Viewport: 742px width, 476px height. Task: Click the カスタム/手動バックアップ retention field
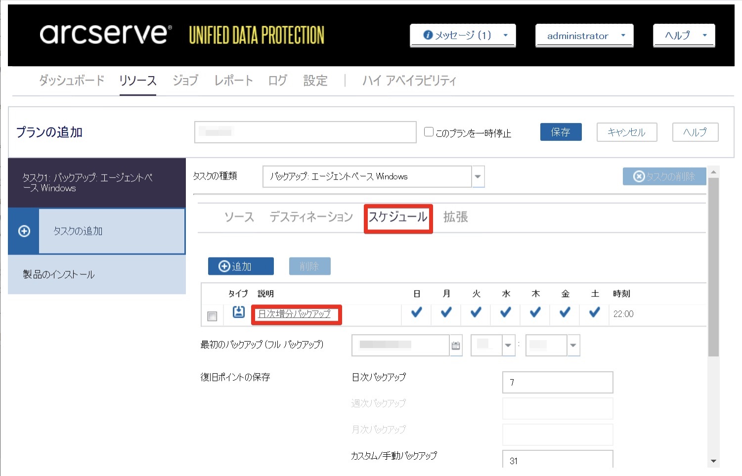click(558, 459)
